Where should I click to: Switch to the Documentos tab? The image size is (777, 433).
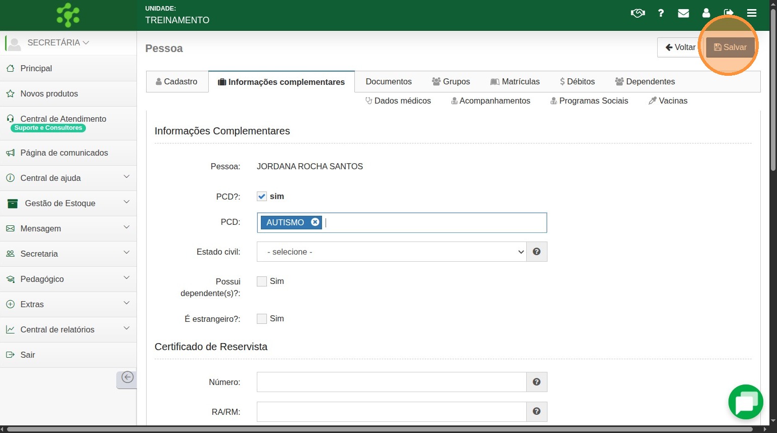[388, 81]
